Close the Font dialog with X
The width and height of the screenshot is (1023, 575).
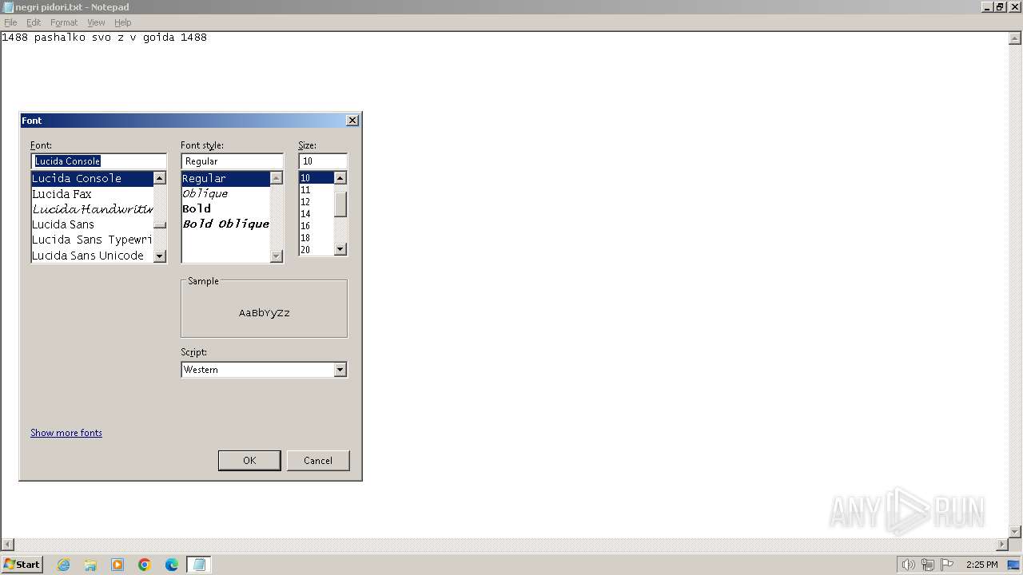[352, 120]
